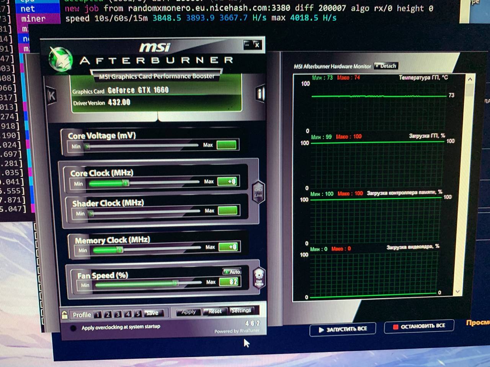Click the Core Voltage value field
Viewport: 490px width, 367px height.
pos(226,145)
